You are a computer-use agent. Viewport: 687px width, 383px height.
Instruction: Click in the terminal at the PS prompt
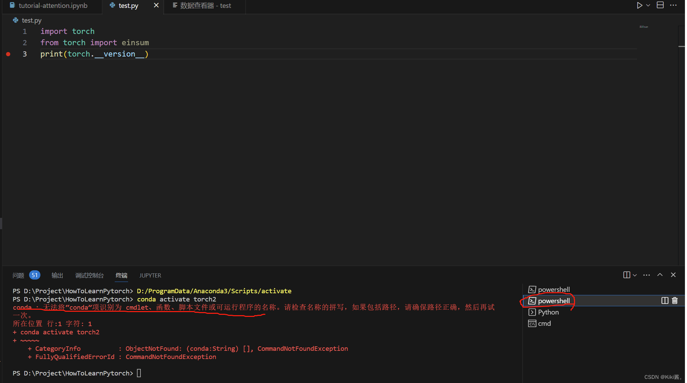pos(139,373)
